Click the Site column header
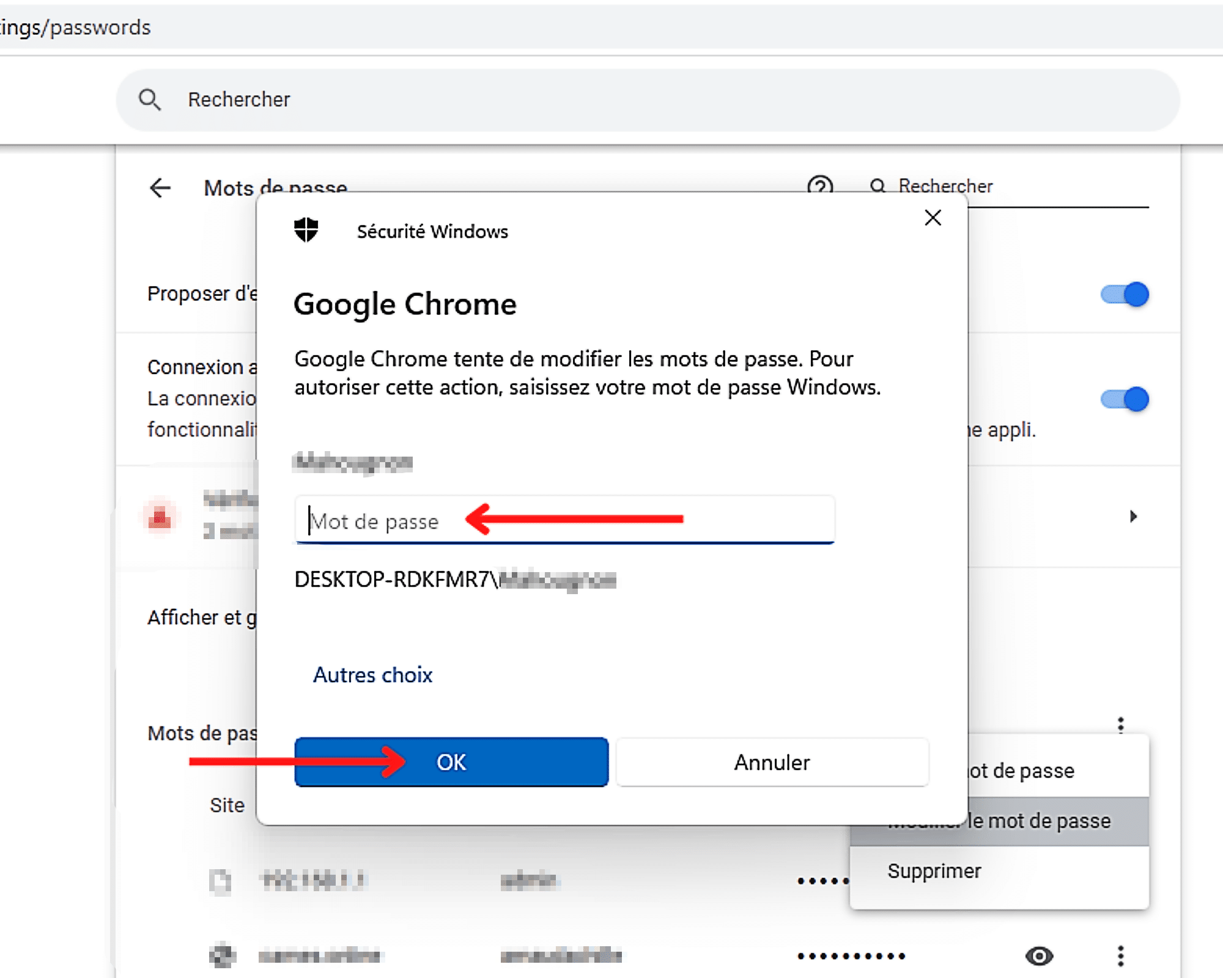 tap(227, 805)
